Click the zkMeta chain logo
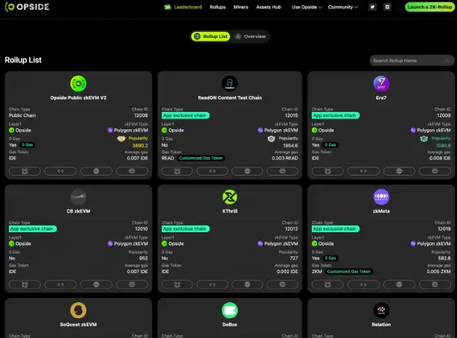457x338 pixels. pos(381,197)
